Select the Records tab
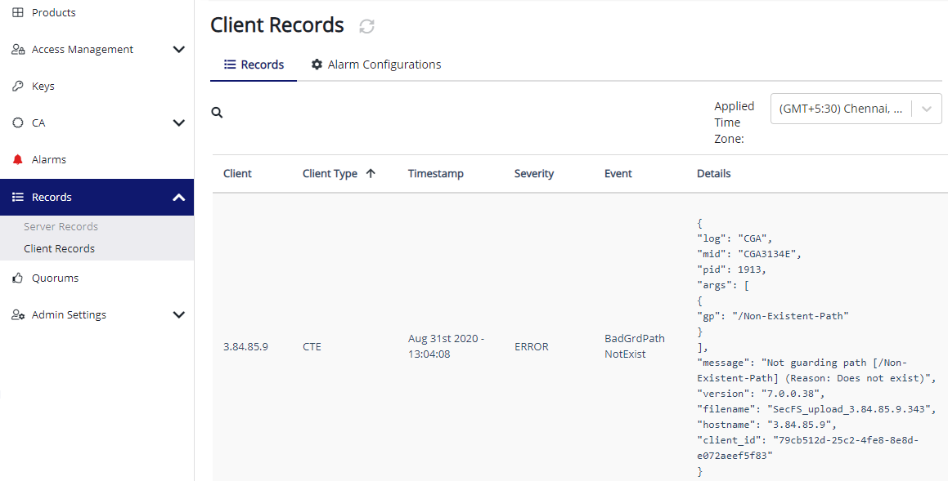The height and width of the screenshot is (481, 948). click(254, 64)
